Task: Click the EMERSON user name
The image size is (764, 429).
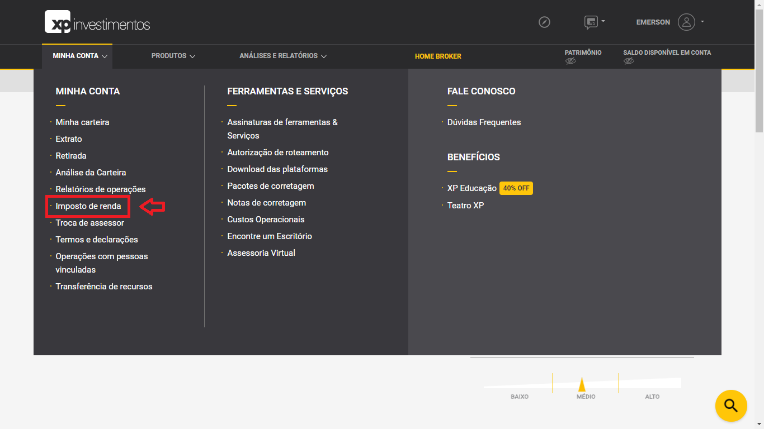Action: 653,22
